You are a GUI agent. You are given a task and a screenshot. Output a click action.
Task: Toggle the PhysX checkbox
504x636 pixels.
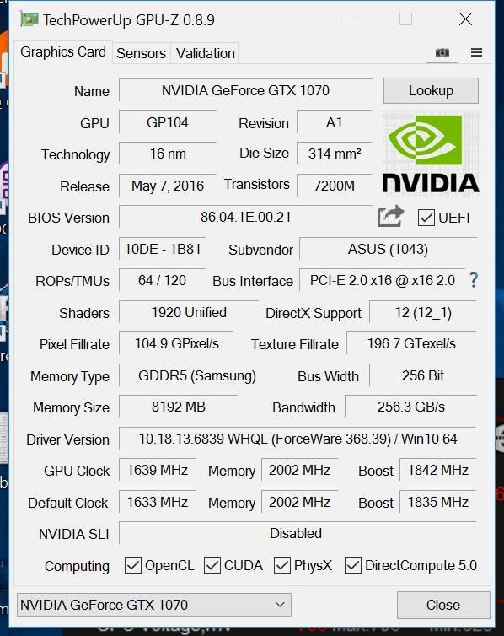pos(282,565)
